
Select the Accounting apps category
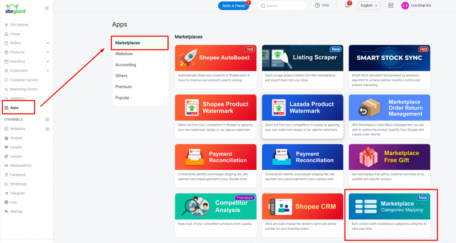[126, 65]
